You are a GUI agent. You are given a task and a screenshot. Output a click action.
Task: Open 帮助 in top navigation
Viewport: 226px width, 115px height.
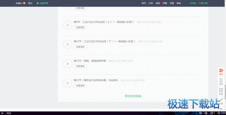pos(179,3)
